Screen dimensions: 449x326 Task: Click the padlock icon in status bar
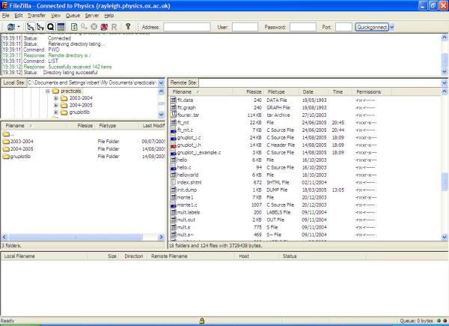point(201,321)
